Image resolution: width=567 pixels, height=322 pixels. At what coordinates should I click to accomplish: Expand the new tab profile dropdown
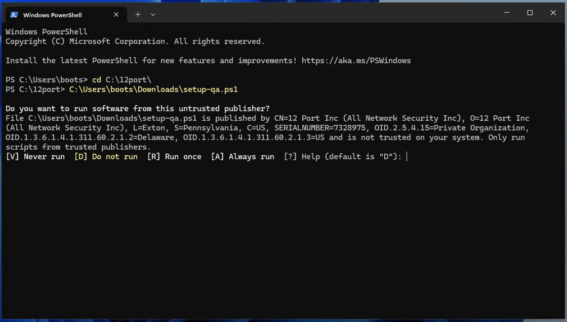pyautogui.click(x=153, y=15)
